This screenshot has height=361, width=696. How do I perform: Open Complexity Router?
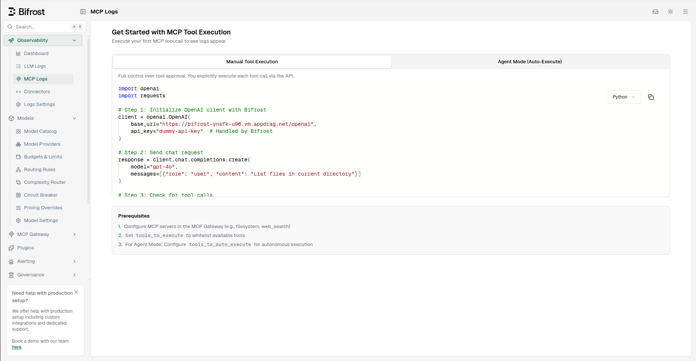(43, 182)
